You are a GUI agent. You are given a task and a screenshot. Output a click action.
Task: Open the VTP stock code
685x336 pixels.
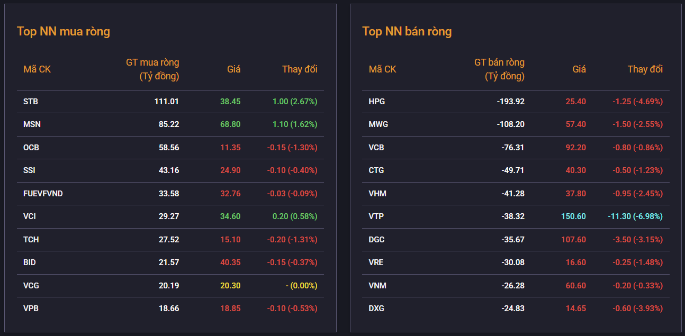[376, 216]
